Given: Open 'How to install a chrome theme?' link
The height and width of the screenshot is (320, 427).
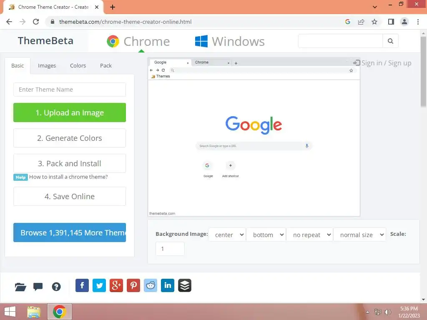Looking at the screenshot, I should tap(68, 177).
